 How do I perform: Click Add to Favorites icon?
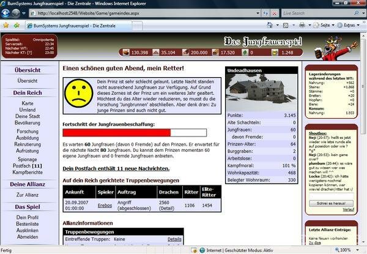(17, 25)
